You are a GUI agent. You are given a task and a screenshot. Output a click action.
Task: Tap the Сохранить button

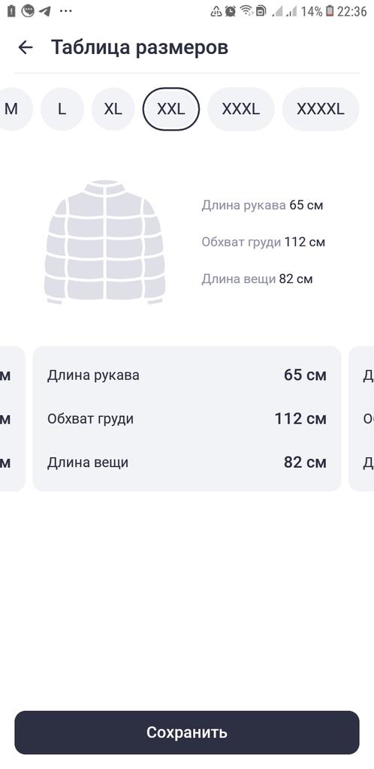point(187,732)
